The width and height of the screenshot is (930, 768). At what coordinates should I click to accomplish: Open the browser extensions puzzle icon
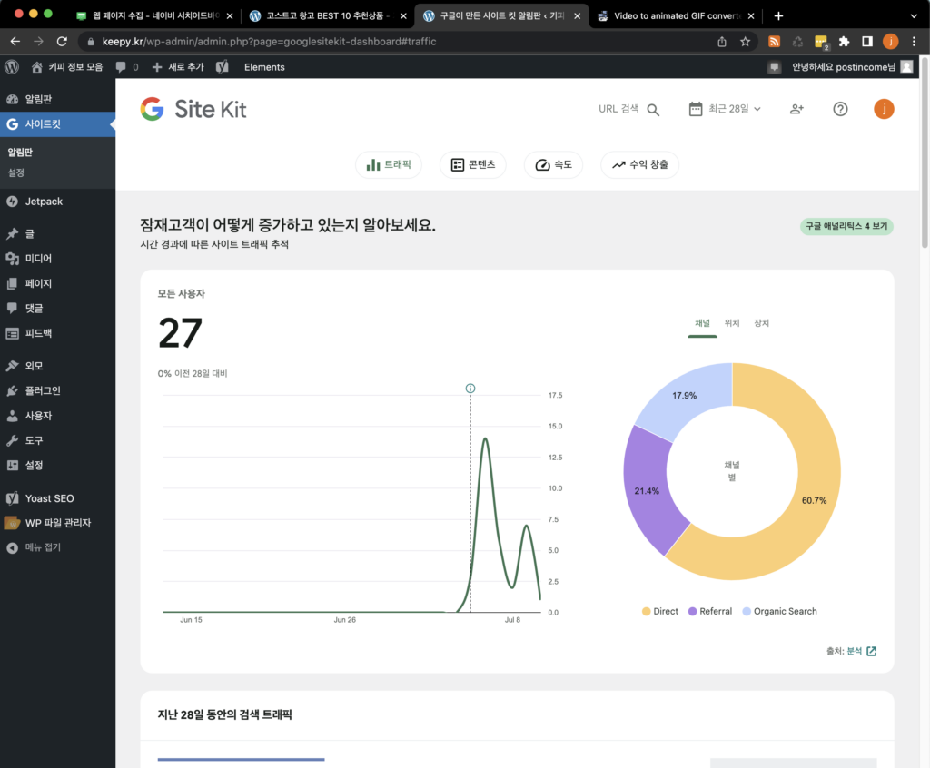click(x=844, y=42)
